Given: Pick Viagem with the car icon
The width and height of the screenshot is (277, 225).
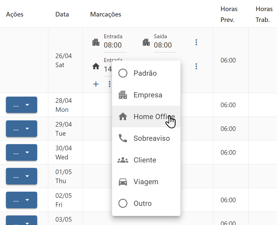Looking at the screenshot, I should point(146,182).
